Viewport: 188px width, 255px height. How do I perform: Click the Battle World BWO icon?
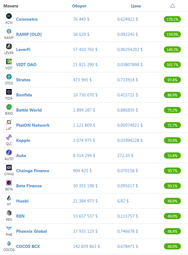pos(9,107)
